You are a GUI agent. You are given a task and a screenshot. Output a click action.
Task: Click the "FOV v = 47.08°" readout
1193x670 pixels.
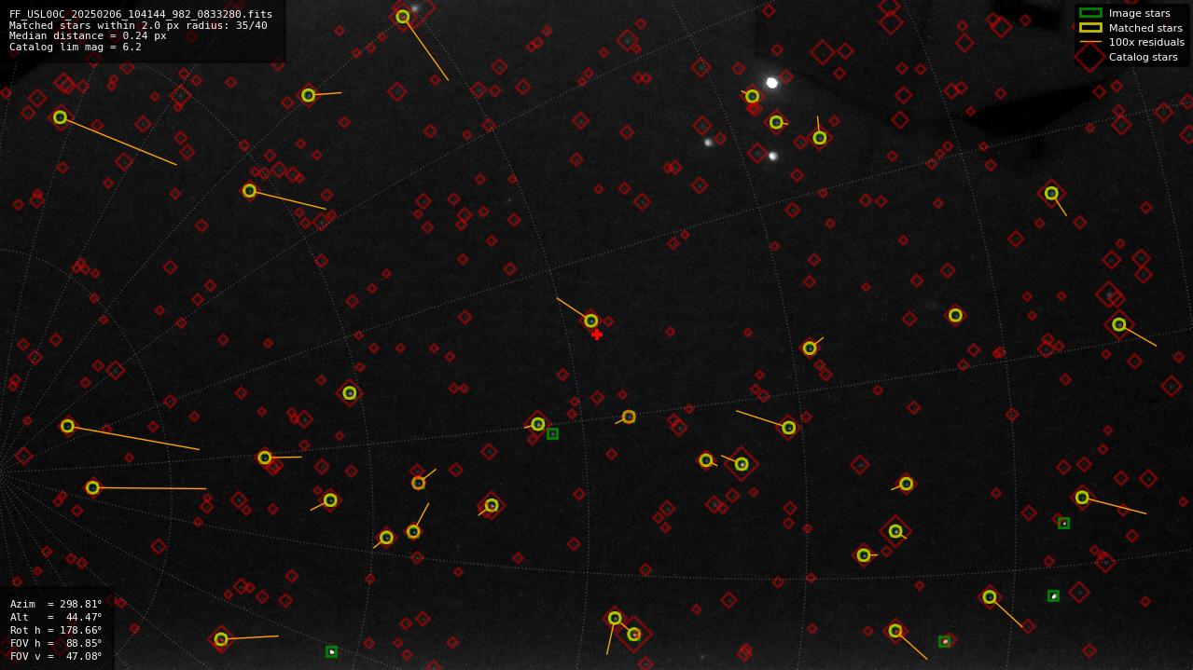[x=56, y=656]
